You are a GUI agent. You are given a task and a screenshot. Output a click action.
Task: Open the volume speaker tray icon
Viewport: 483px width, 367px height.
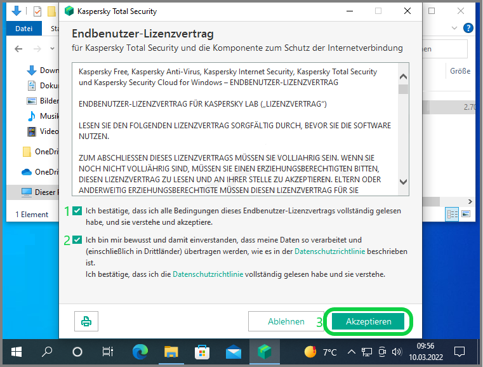[397, 352]
